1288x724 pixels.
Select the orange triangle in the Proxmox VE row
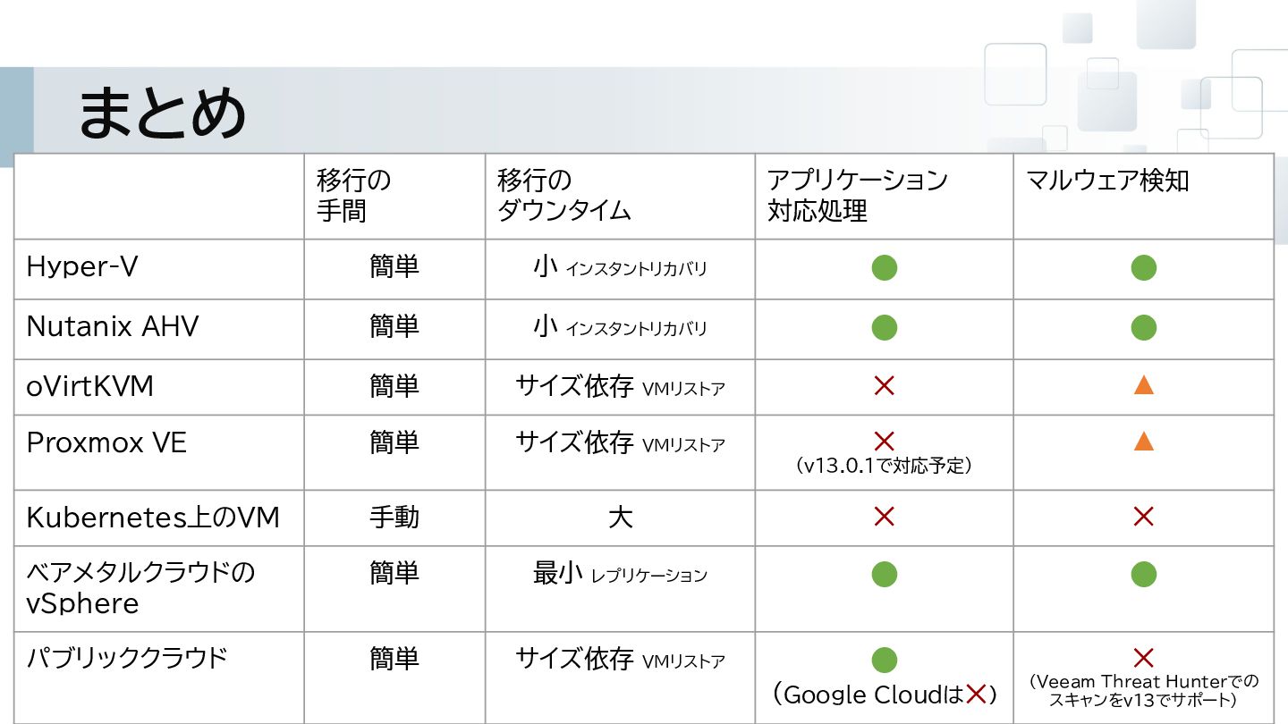point(1143,440)
